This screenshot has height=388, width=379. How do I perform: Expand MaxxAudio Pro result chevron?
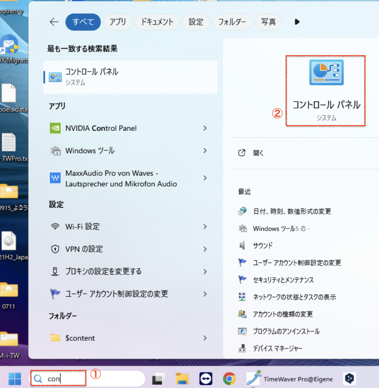pos(205,178)
